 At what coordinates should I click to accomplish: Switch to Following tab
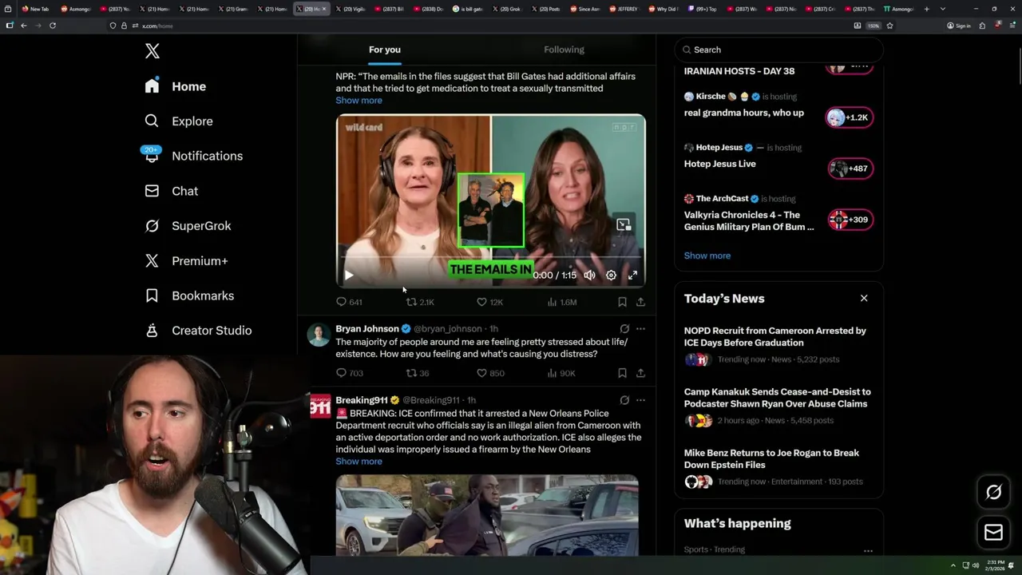(564, 50)
